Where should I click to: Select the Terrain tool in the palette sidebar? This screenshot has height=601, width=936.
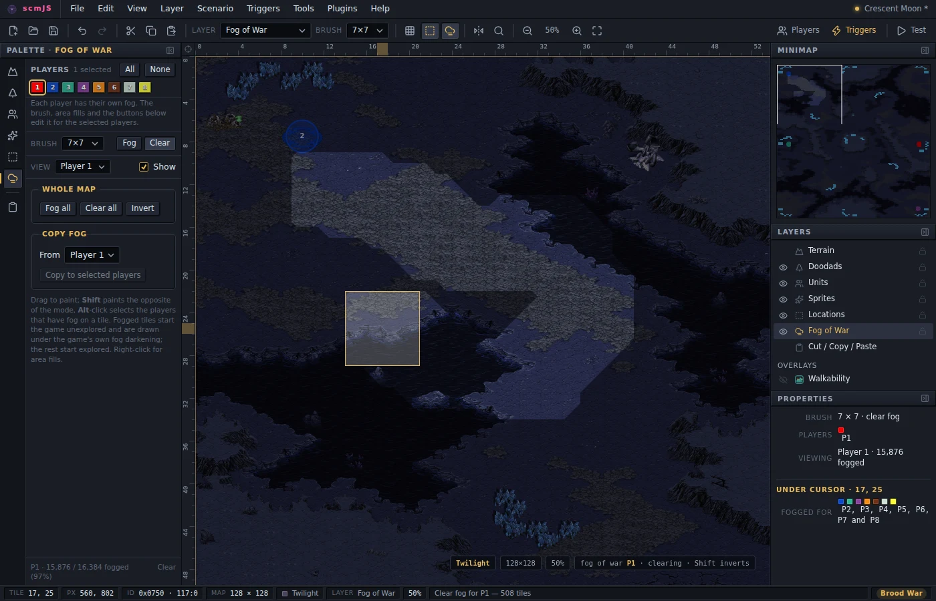tap(13, 71)
